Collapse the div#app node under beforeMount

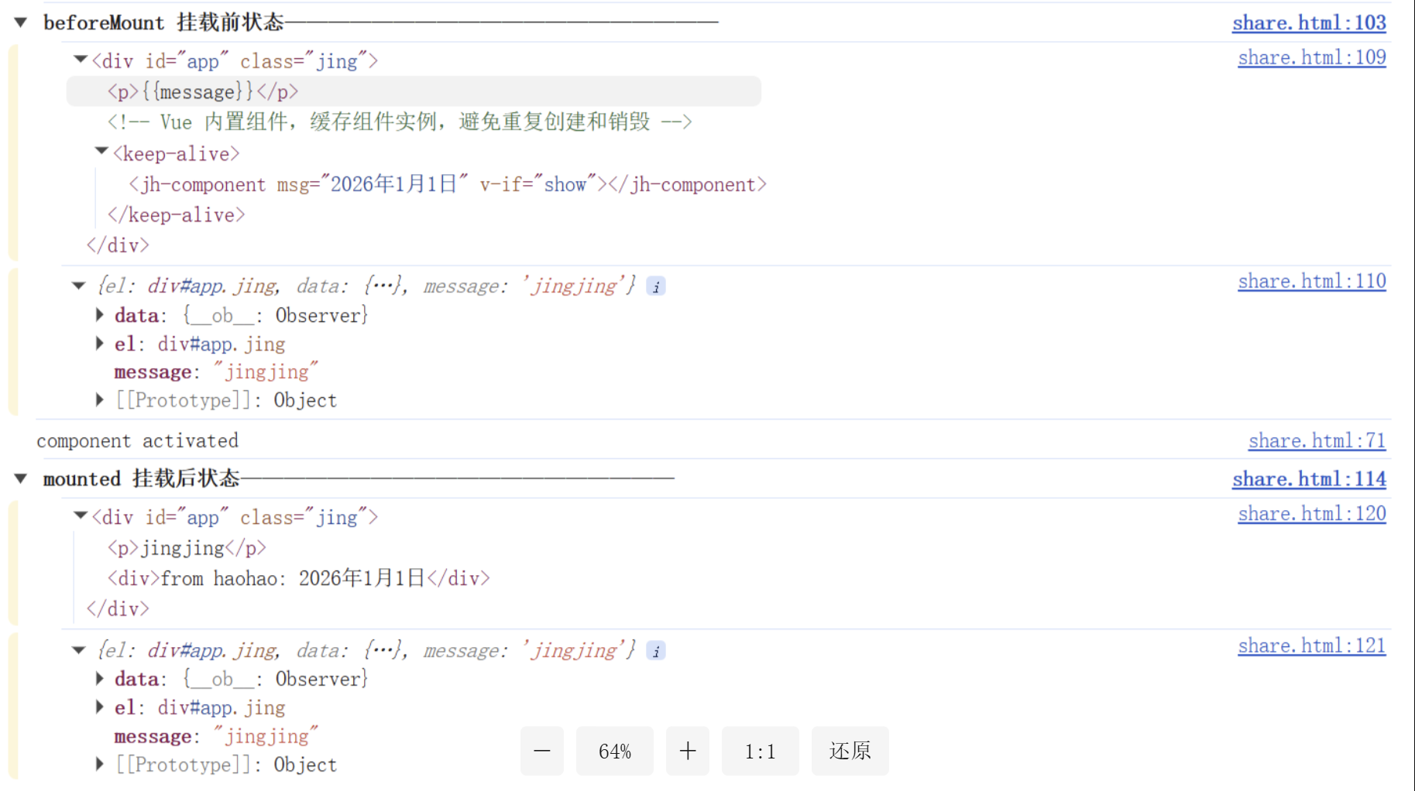pyautogui.click(x=80, y=60)
